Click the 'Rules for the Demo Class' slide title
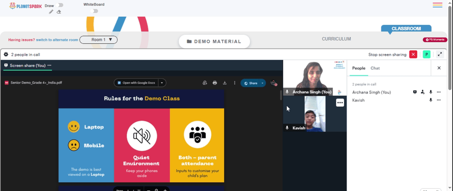Screen dimensions: 453x191 [142, 98]
